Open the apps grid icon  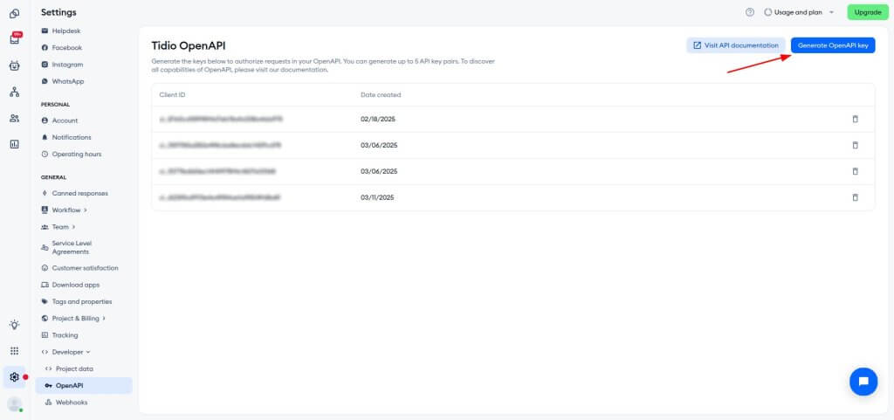[x=15, y=350]
